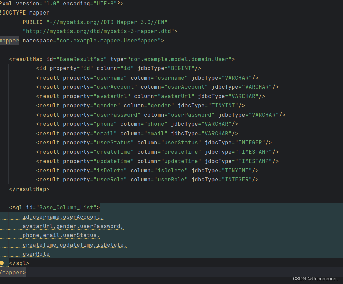Click the mybatis-3-mapper.dtd URL string

point(98,31)
